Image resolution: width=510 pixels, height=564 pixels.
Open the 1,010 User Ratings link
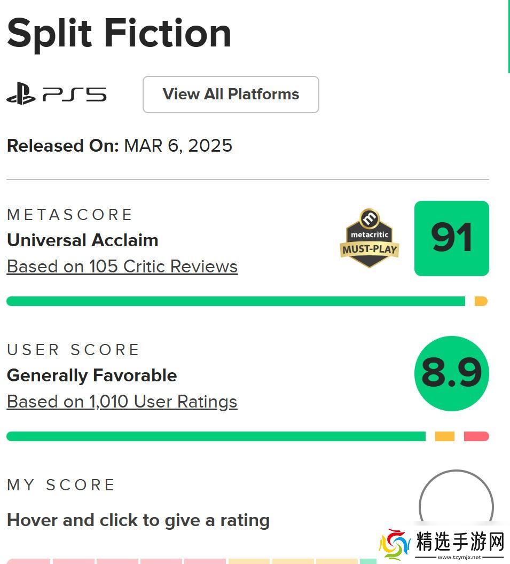tap(122, 402)
